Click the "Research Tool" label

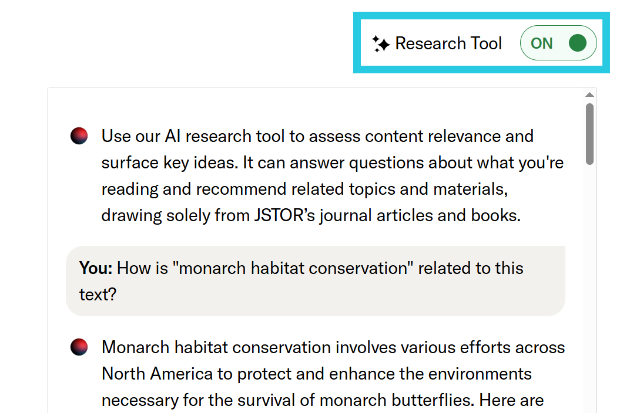(x=448, y=43)
